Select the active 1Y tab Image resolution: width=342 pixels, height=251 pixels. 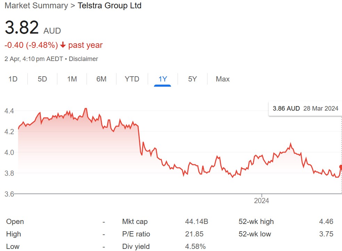coord(163,79)
